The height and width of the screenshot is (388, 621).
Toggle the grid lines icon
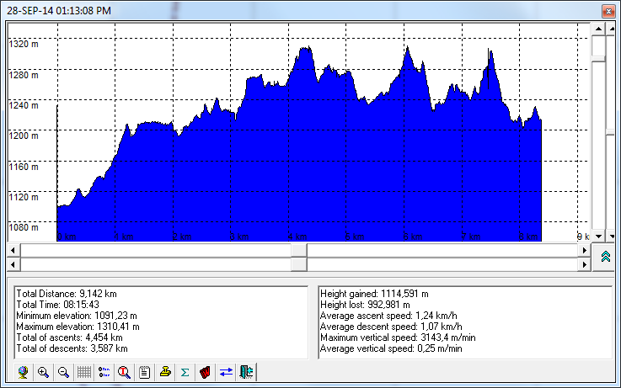pos(83,371)
